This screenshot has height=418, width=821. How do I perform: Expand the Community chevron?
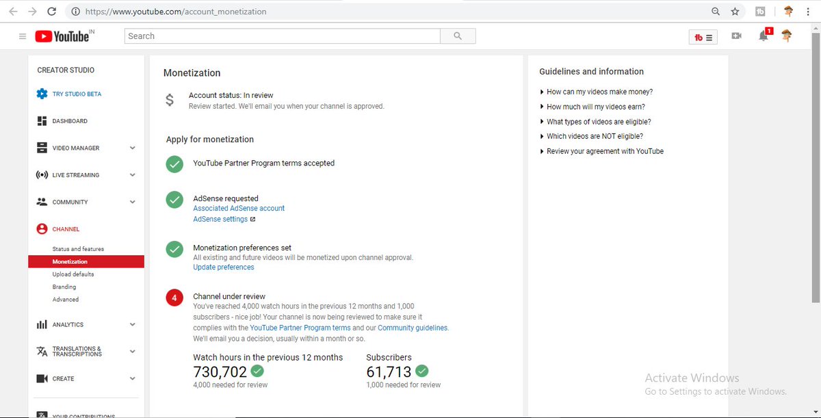(133, 202)
